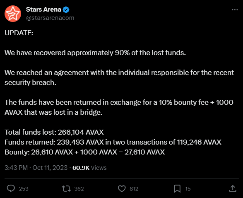Viewport: 243px width, 198px height.
Task: Open the 3:43 PM Oct 11, 2023 timestamp
Action: [x=36, y=168]
